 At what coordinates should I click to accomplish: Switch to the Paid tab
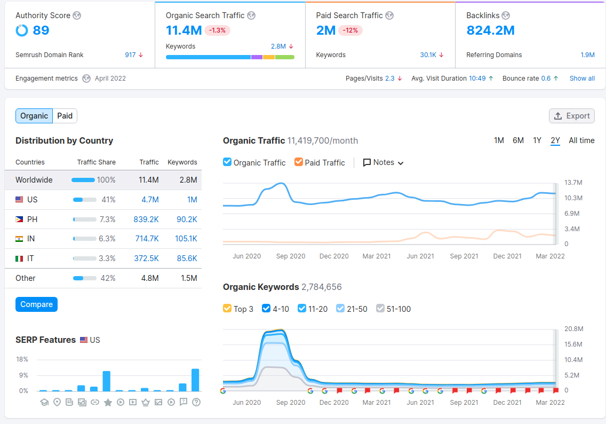point(65,116)
